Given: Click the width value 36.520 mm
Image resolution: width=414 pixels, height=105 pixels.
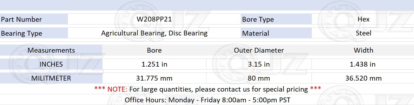Looking at the screenshot, I should [x=363, y=78].
